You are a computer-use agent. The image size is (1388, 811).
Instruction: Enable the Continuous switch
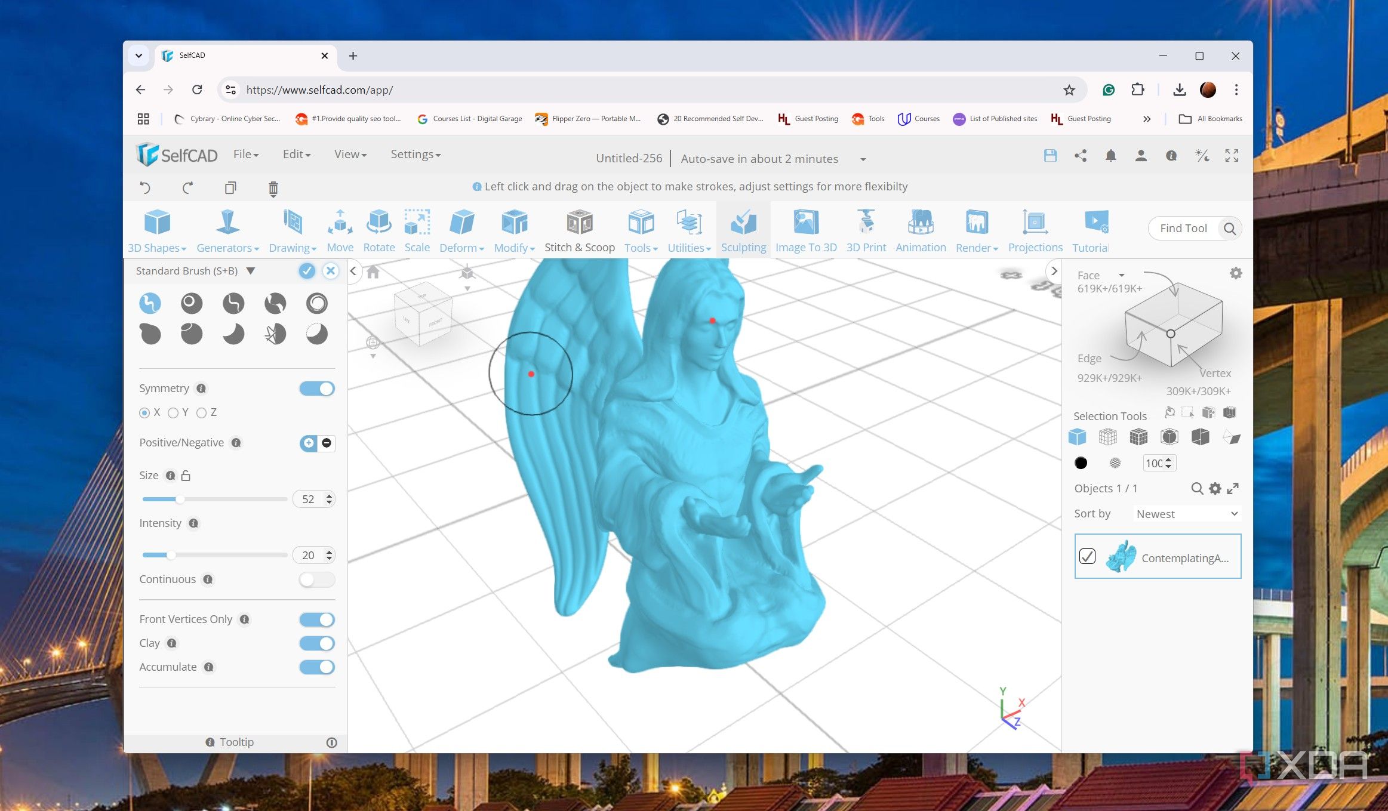pyautogui.click(x=317, y=579)
